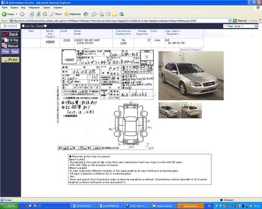
Task: Click the Mail envelope toolbar icon
Action: pyautogui.click(x=93, y=14)
